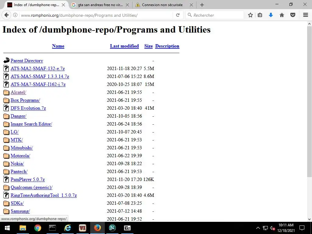Click the vertical page scrollbar thumb
The image size is (312, 234).
310,102
